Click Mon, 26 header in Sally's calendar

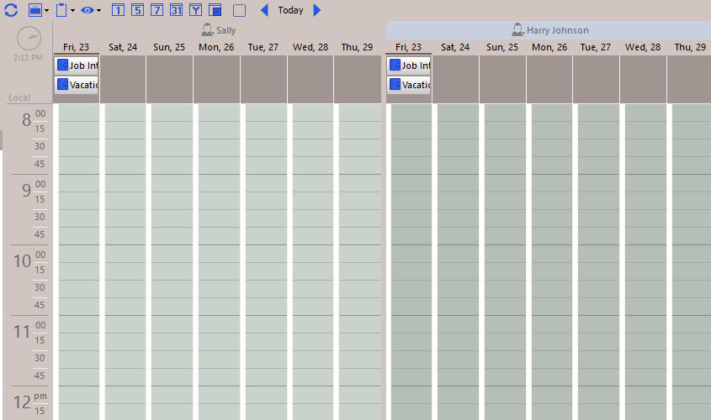pos(216,47)
